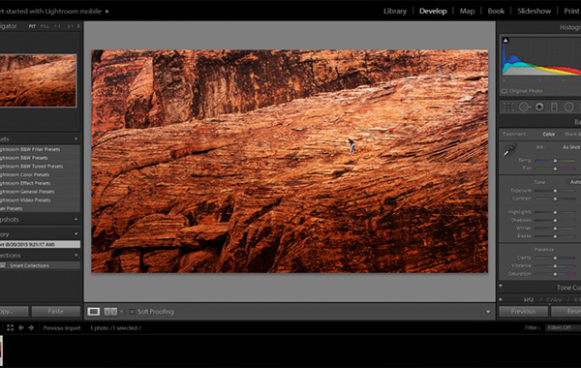Viewport: 581px width, 368px height.
Task: Open the Slideshow module
Action: coord(534,11)
